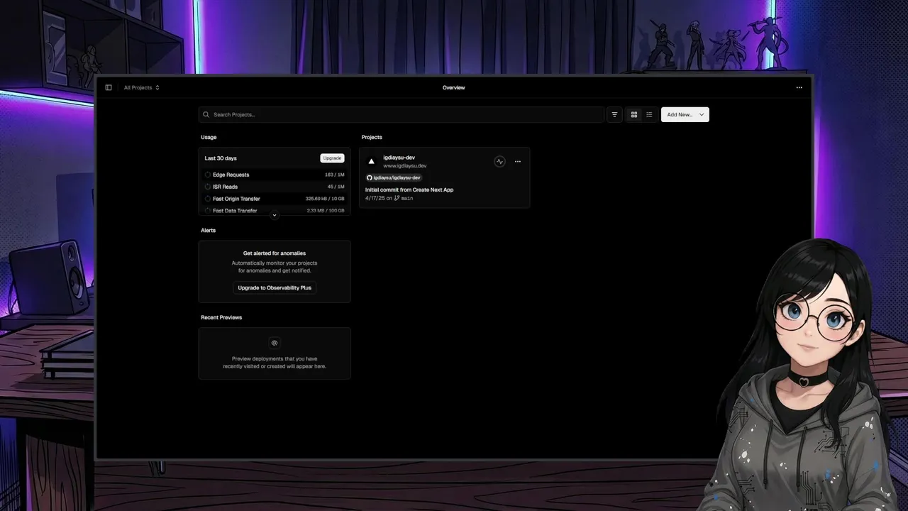This screenshot has height=511, width=908.
Task: Open www.igdiaysu.dev domain link
Action: pos(405,166)
